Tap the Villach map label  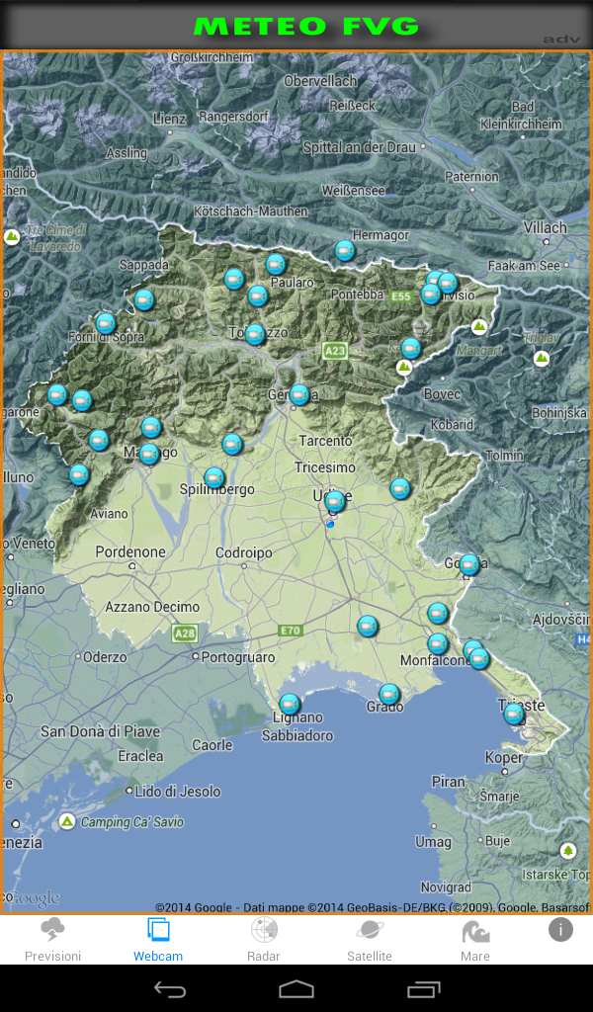point(546,227)
